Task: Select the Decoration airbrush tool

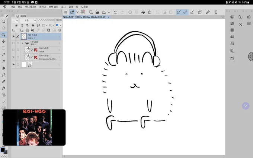Action: 3,95
